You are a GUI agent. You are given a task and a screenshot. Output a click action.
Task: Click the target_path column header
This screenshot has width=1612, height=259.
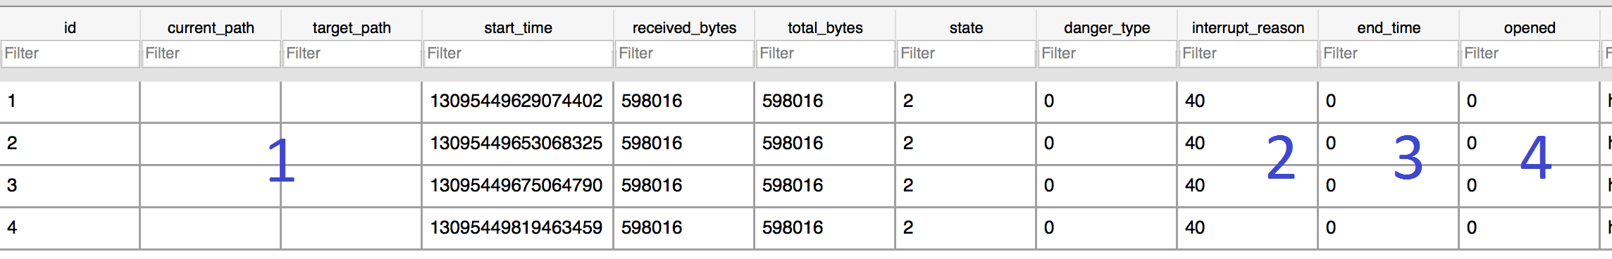click(x=352, y=27)
